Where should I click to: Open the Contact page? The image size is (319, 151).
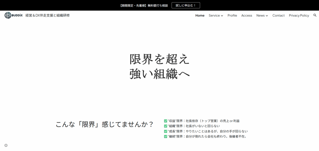point(279,16)
